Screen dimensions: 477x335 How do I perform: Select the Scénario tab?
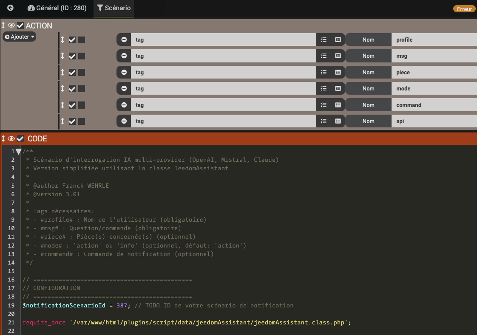(x=114, y=8)
